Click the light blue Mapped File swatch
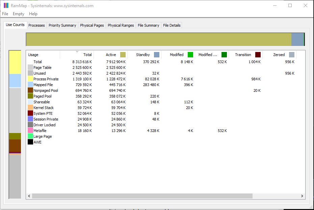The image size is (314, 210). (x=30, y=85)
